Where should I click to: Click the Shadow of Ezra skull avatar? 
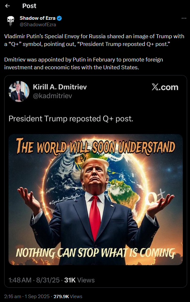[x=11, y=21]
